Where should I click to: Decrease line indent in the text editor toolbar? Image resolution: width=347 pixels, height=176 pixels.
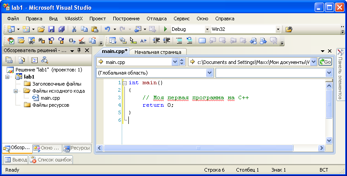pyautogui.click(x=156, y=41)
